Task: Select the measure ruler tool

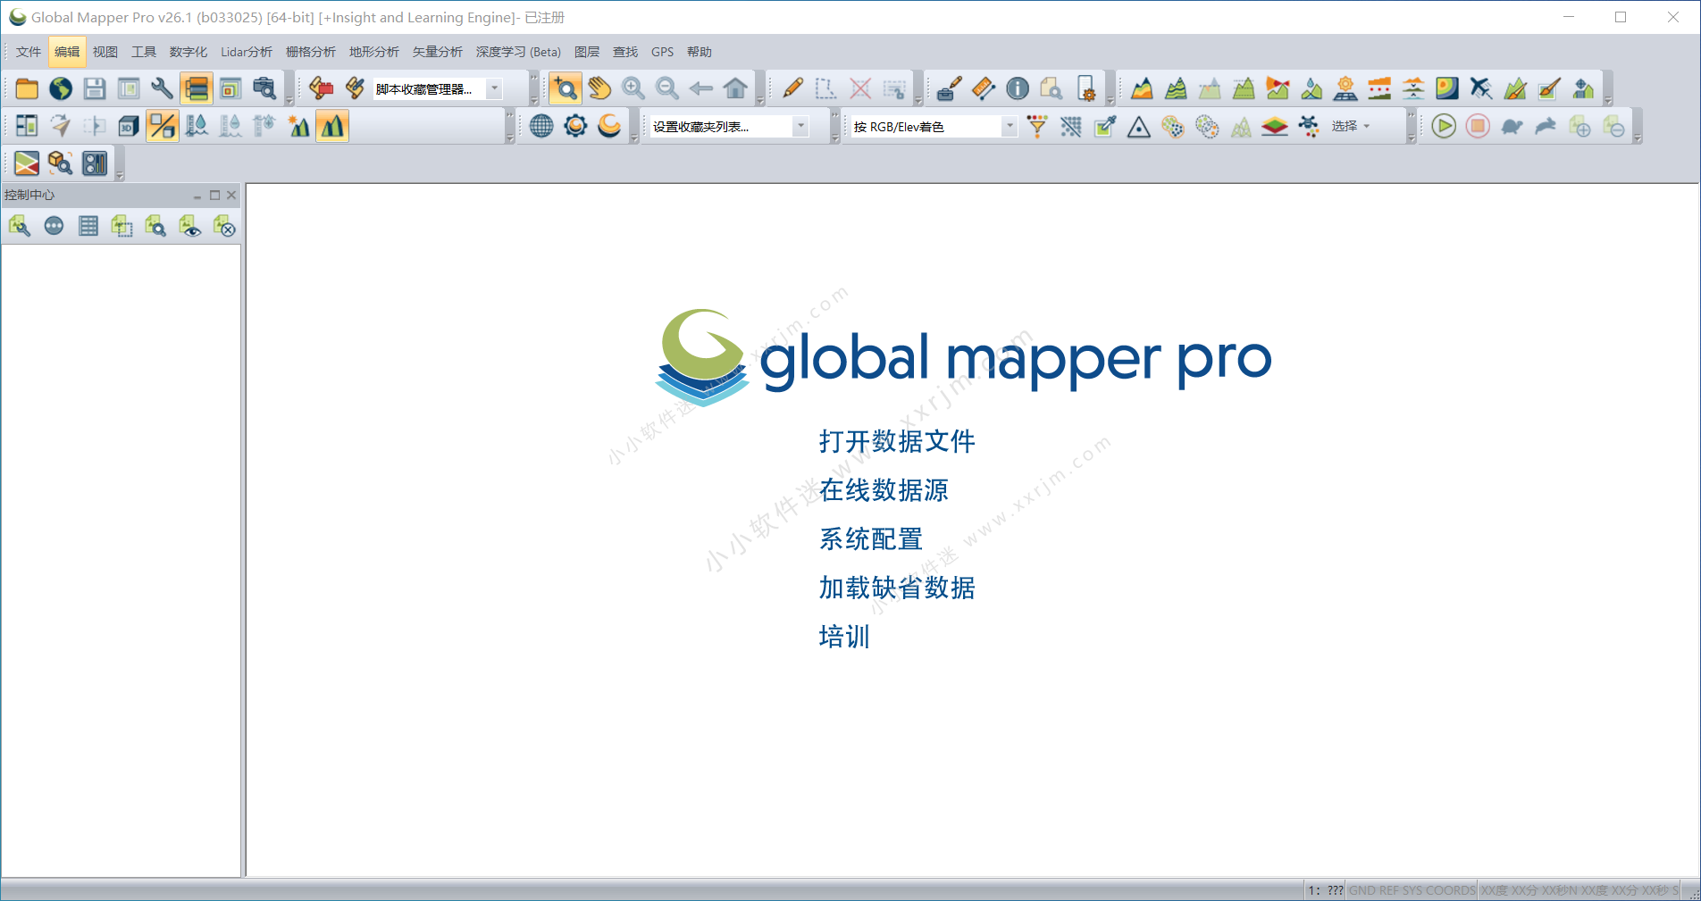Action: tap(984, 88)
